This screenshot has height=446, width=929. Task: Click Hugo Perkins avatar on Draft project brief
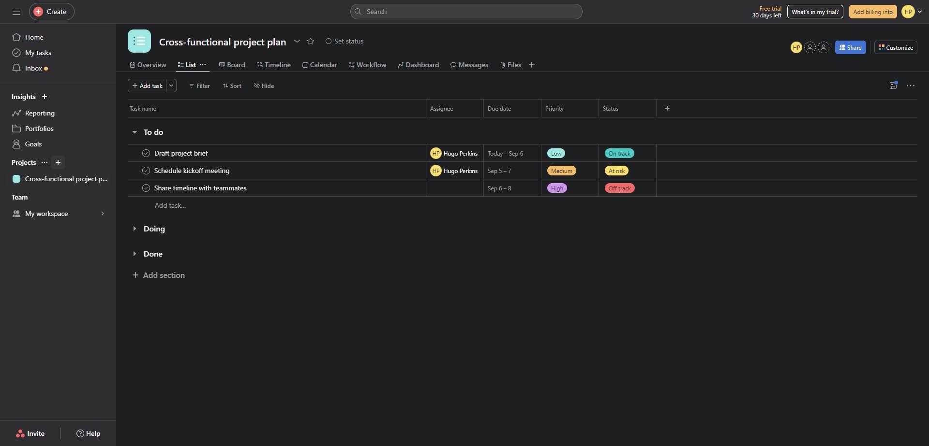coord(436,153)
